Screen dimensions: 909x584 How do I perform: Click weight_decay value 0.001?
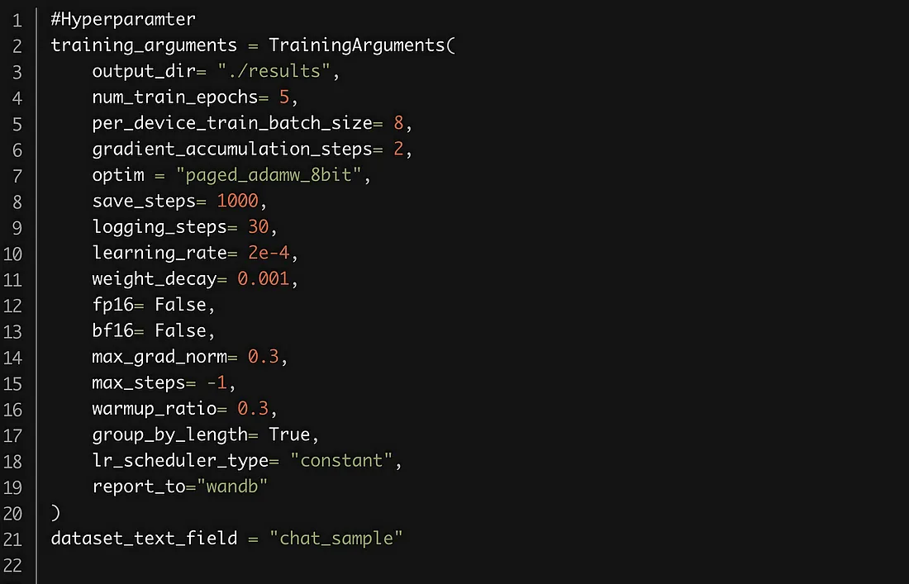[x=263, y=278]
